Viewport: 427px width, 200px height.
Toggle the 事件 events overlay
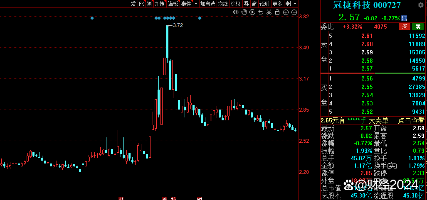186,4
